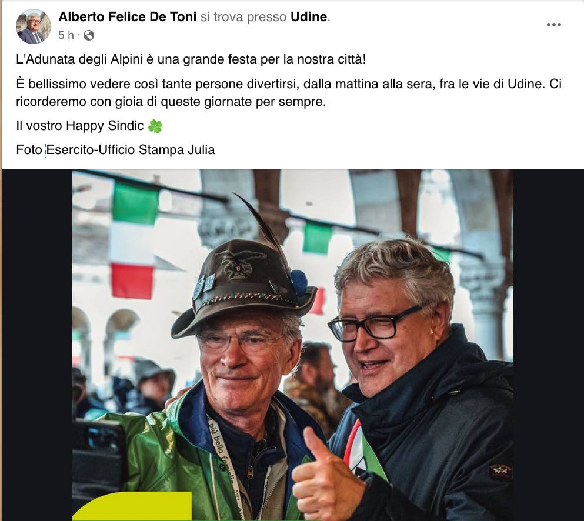584x521 pixels.
Task: Open the photo of the two men
Action: point(293,345)
